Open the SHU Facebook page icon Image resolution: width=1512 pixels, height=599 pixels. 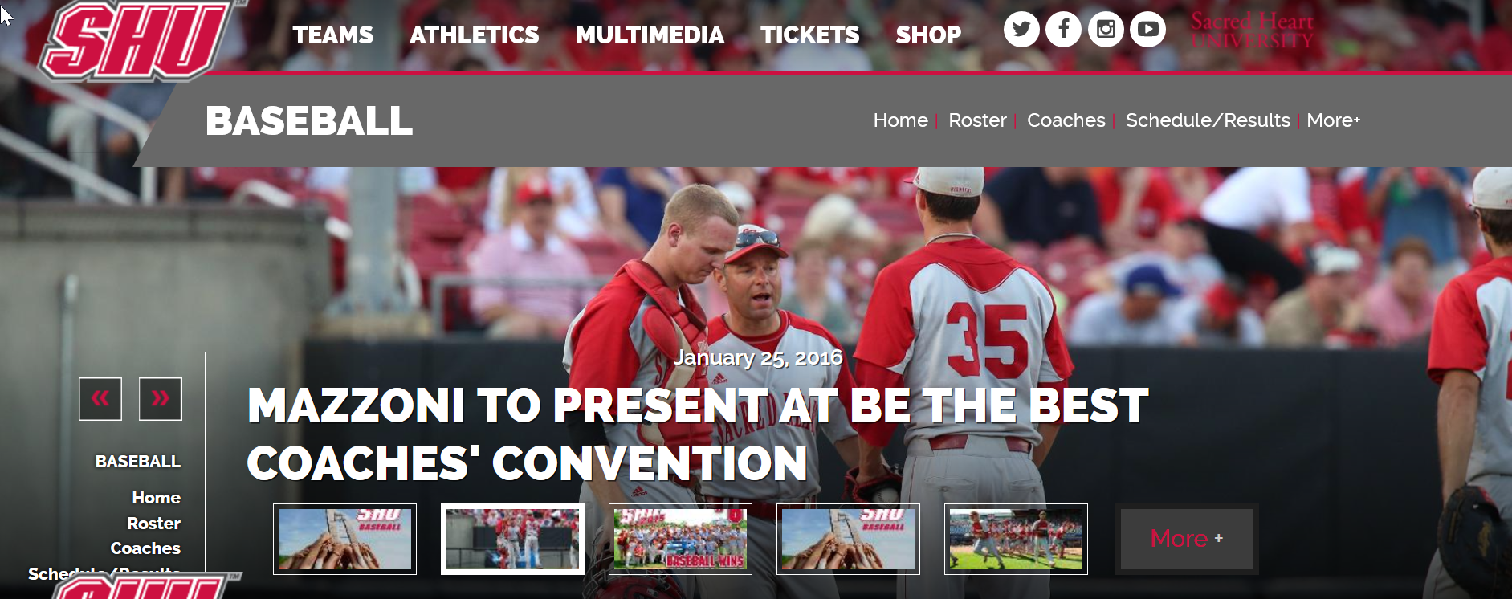coord(1063,30)
